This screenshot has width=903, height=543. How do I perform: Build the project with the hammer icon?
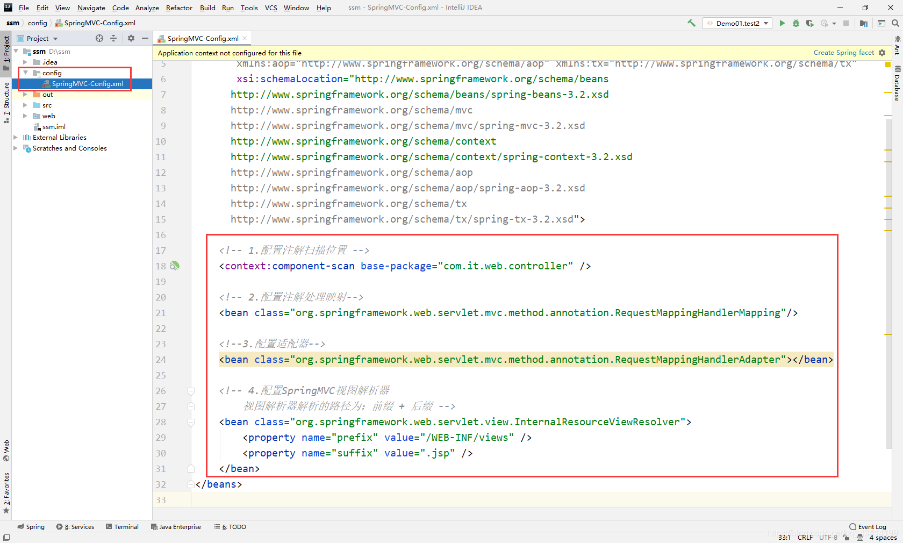[x=691, y=23]
